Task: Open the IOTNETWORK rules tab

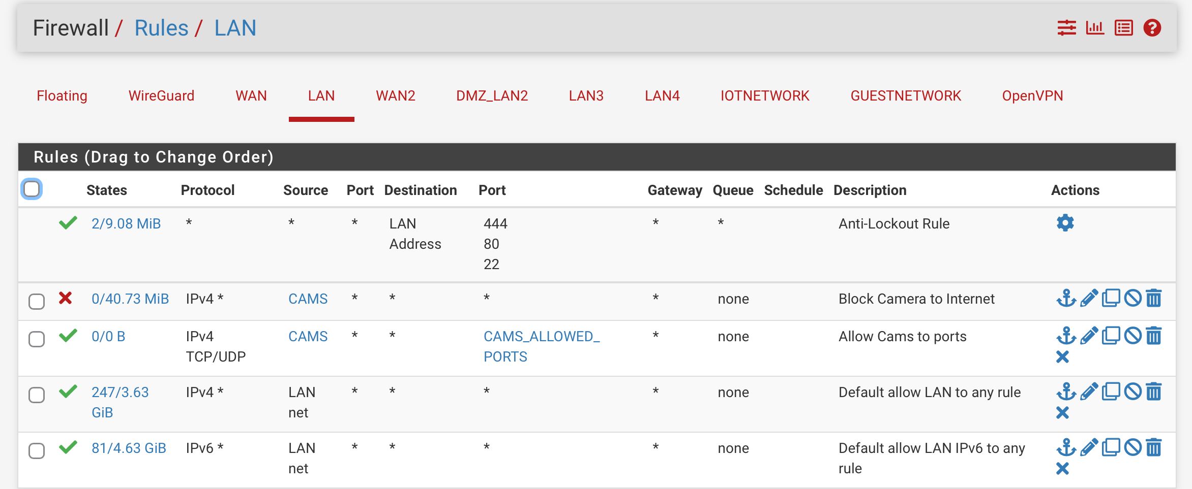Action: 764,95
